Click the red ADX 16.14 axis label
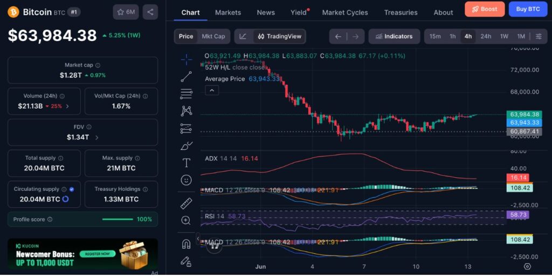Image resolution: width=552 pixels, height=277 pixels. click(519, 178)
